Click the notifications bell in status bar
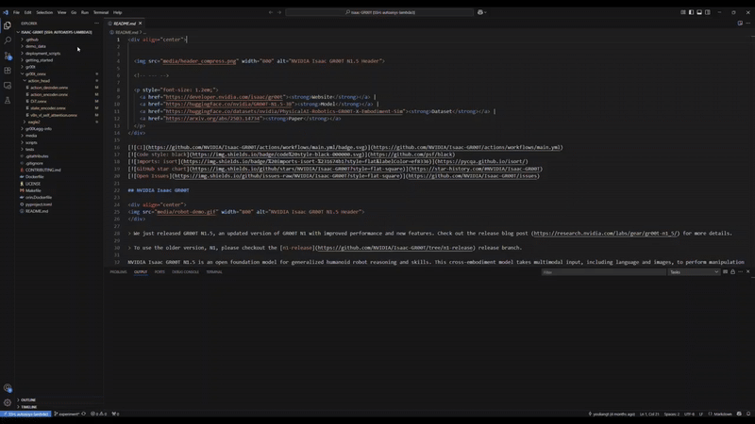This screenshot has width=755, height=424. 748,414
